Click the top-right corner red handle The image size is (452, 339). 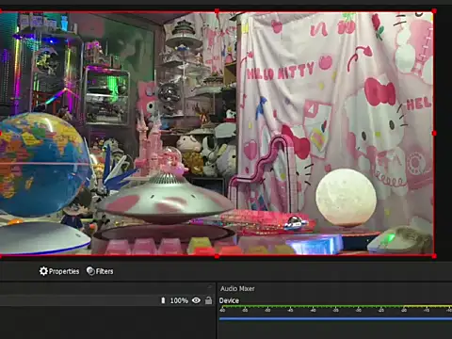(x=434, y=11)
